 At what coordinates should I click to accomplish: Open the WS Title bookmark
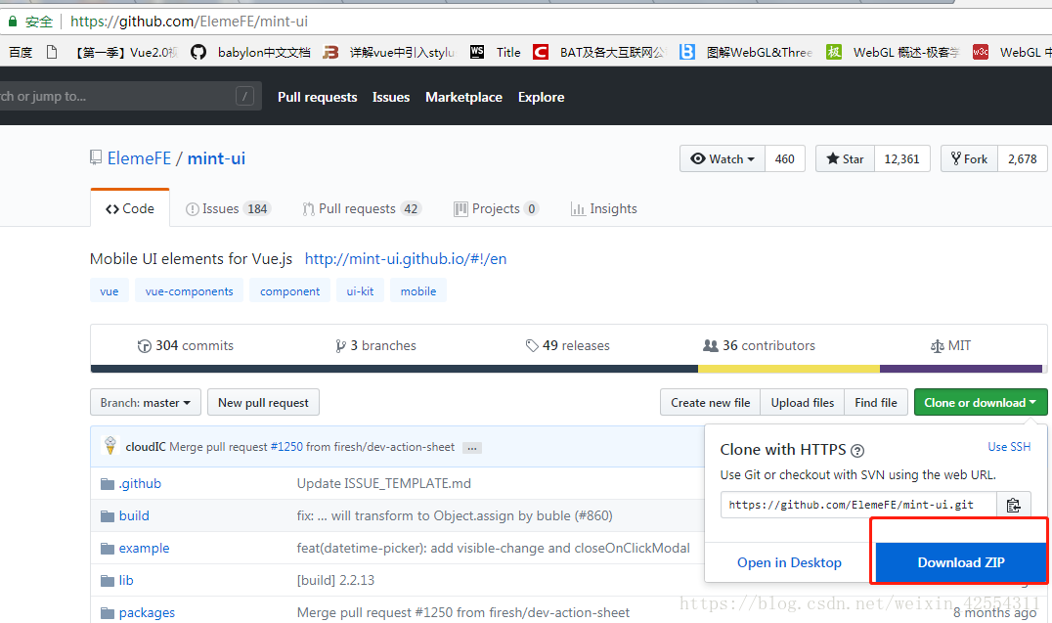pyautogui.click(x=495, y=53)
